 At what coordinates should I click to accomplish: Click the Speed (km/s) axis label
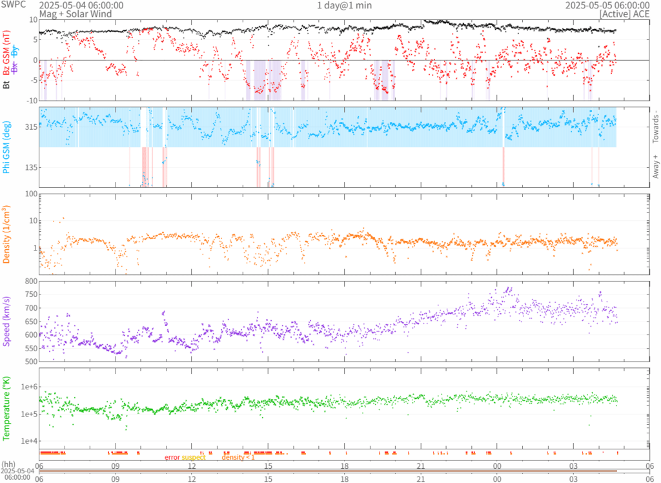pos(6,321)
